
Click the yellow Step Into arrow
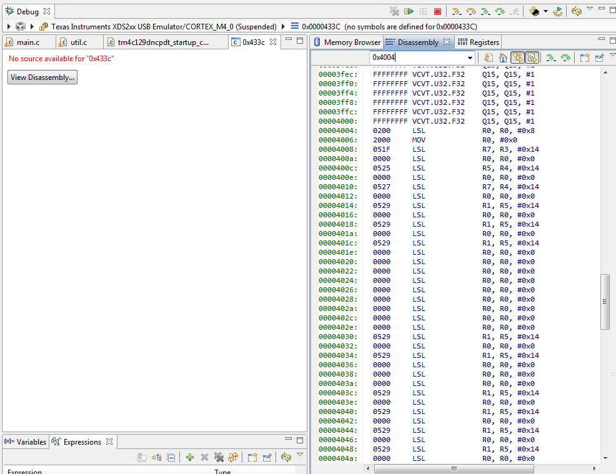456,11
